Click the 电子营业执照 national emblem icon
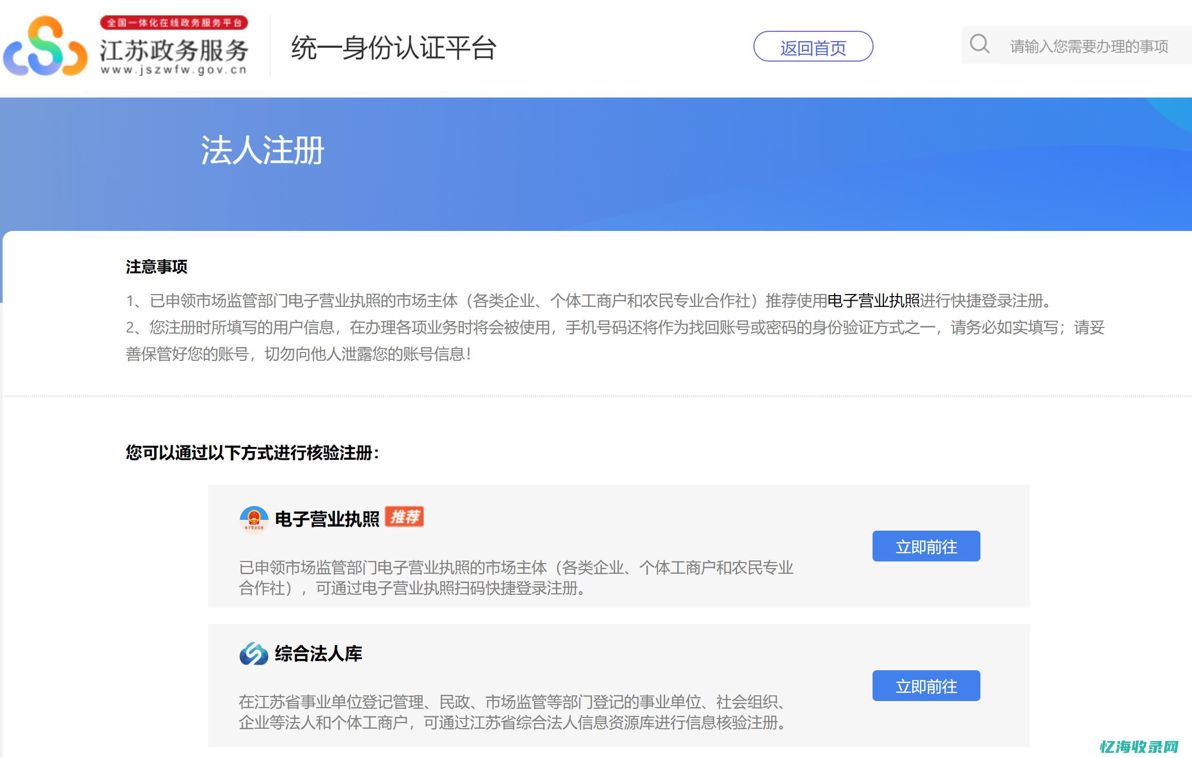The image size is (1192, 758). pos(254,518)
